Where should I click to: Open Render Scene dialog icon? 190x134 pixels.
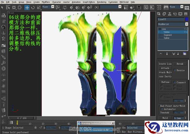(x=166, y=8)
